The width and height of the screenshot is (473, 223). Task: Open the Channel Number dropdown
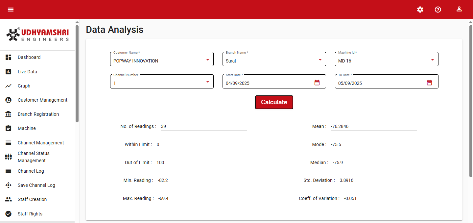[x=207, y=82]
